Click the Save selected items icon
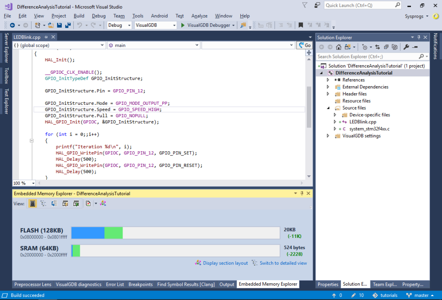The width and height of the screenshot is (442, 300). point(59,25)
